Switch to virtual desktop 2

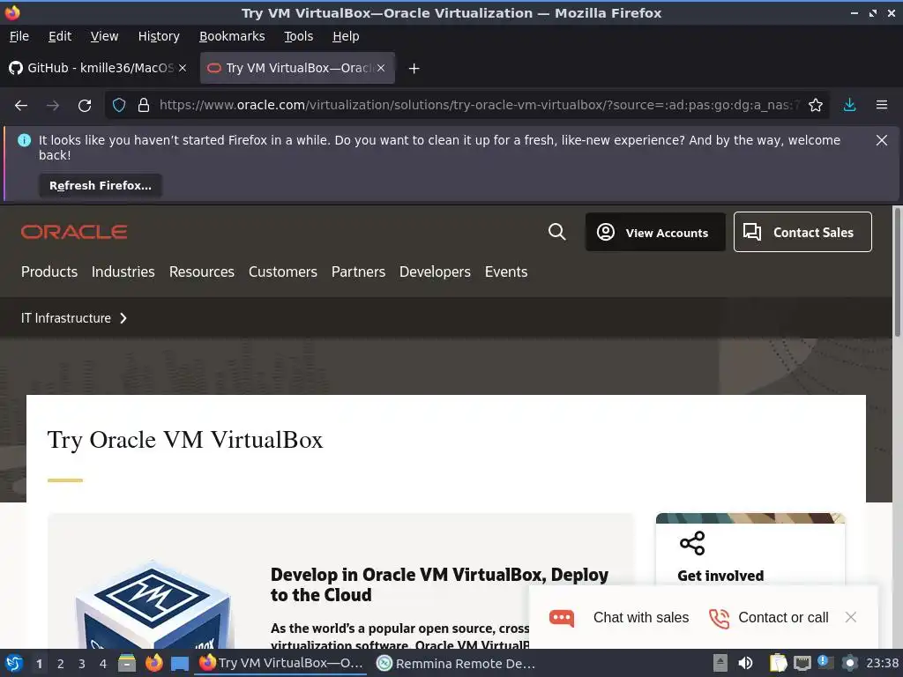(60, 664)
